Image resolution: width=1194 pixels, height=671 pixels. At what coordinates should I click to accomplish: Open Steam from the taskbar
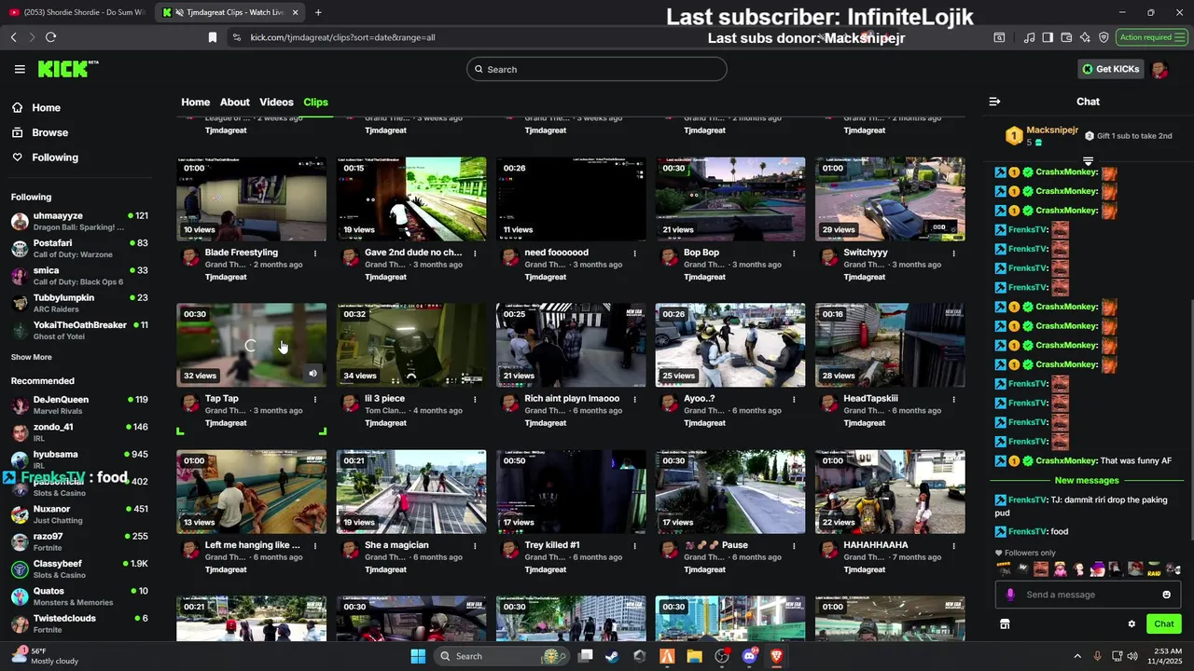pyautogui.click(x=612, y=656)
